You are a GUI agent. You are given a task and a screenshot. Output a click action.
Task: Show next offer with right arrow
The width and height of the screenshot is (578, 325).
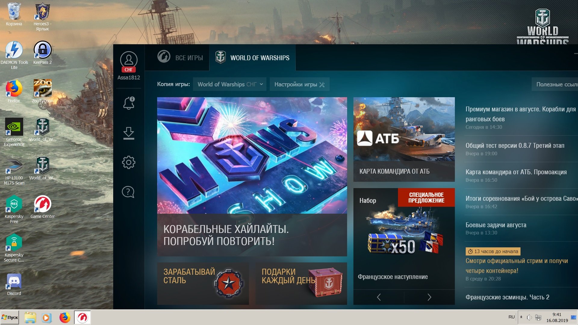coord(429,297)
